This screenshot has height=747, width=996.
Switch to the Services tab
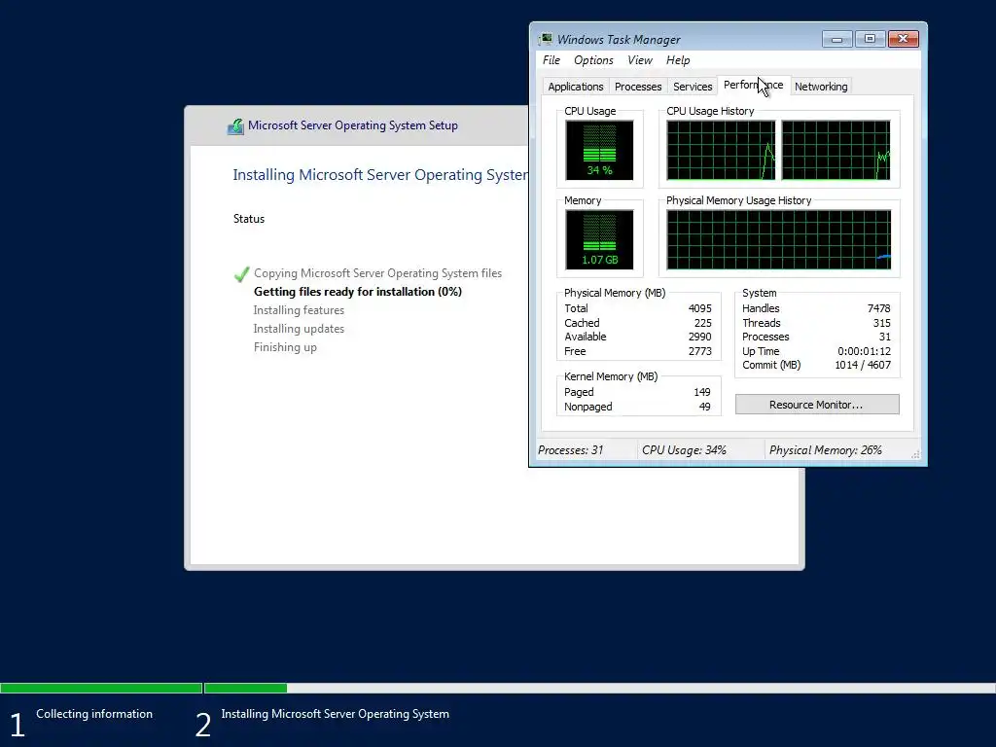pos(693,87)
